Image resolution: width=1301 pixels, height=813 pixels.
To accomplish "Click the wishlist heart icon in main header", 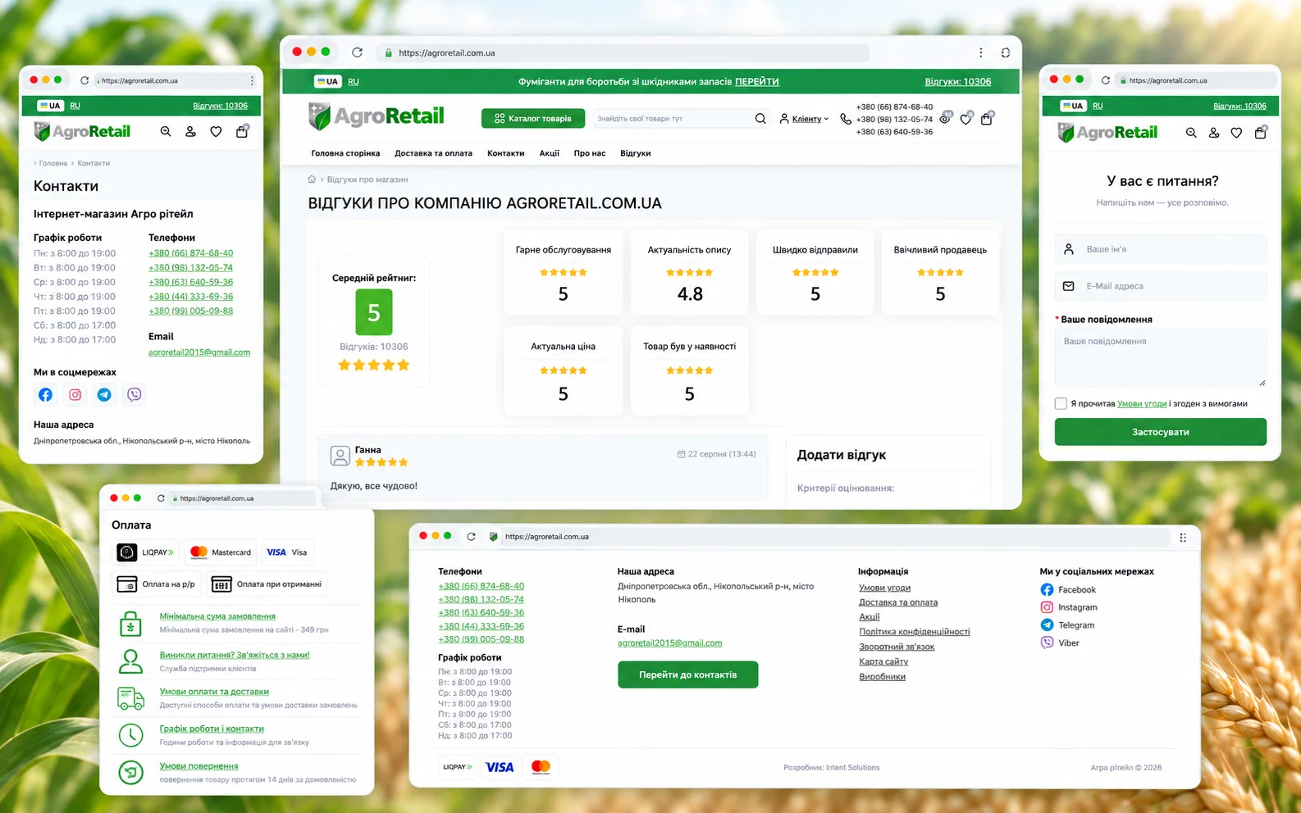I will tap(965, 119).
